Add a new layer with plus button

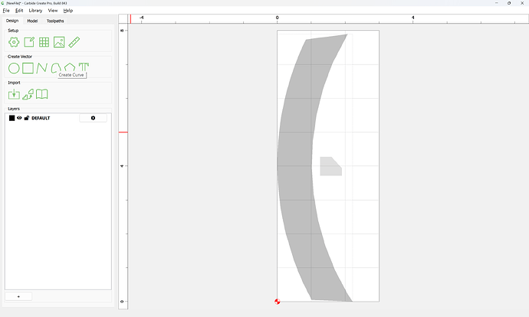18,296
